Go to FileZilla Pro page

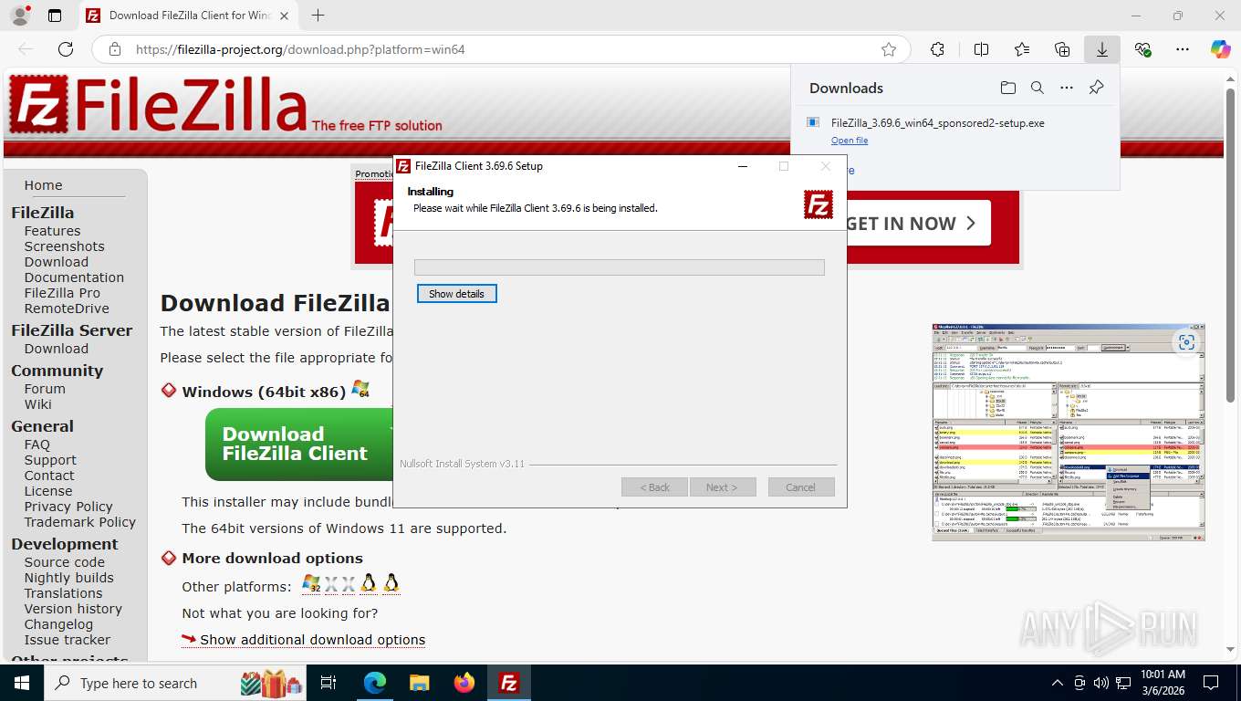coord(62,293)
